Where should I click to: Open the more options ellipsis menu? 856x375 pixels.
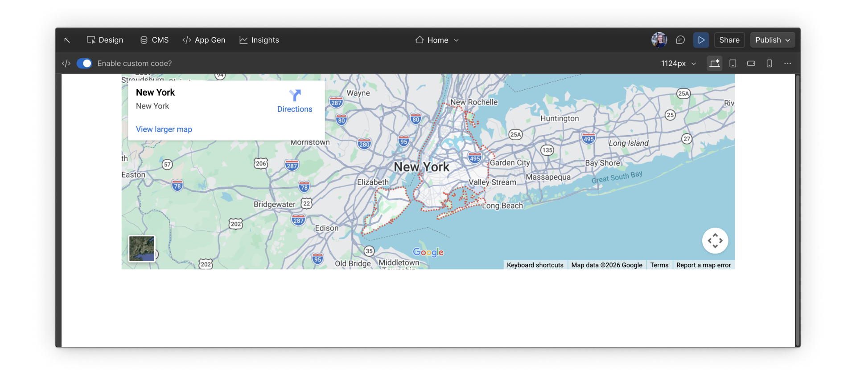point(788,64)
